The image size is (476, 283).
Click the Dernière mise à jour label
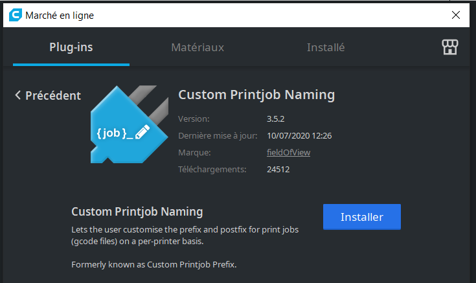tap(218, 135)
